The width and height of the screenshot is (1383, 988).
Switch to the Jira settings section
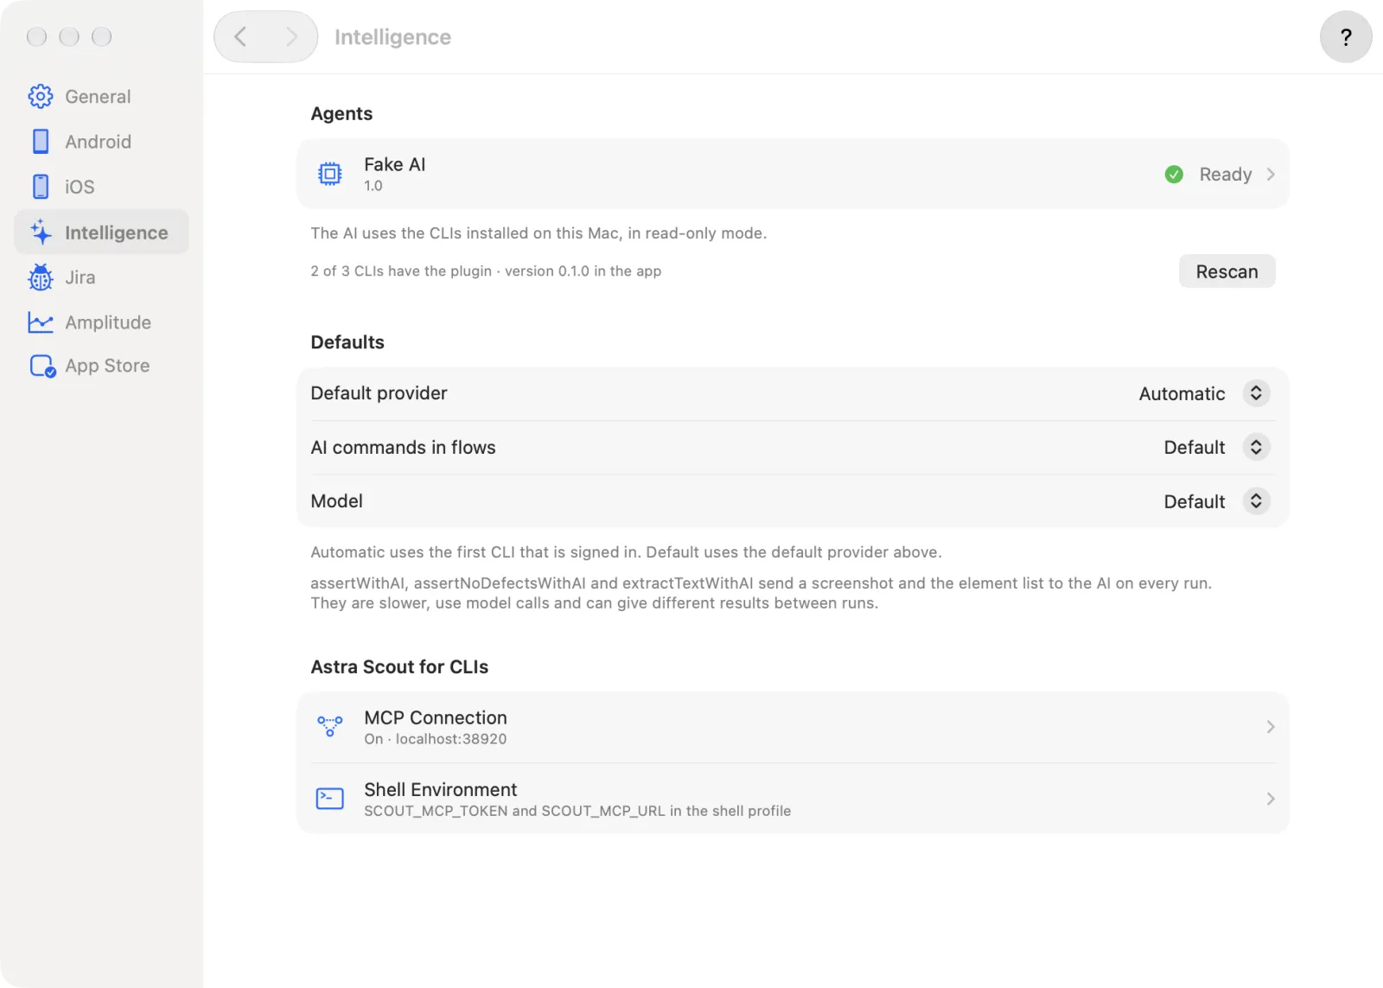tap(102, 277)
